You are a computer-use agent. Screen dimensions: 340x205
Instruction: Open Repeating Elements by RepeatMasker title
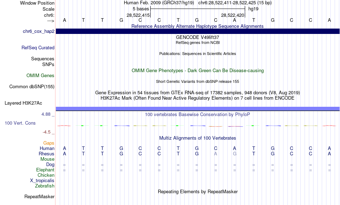(198, 191)
